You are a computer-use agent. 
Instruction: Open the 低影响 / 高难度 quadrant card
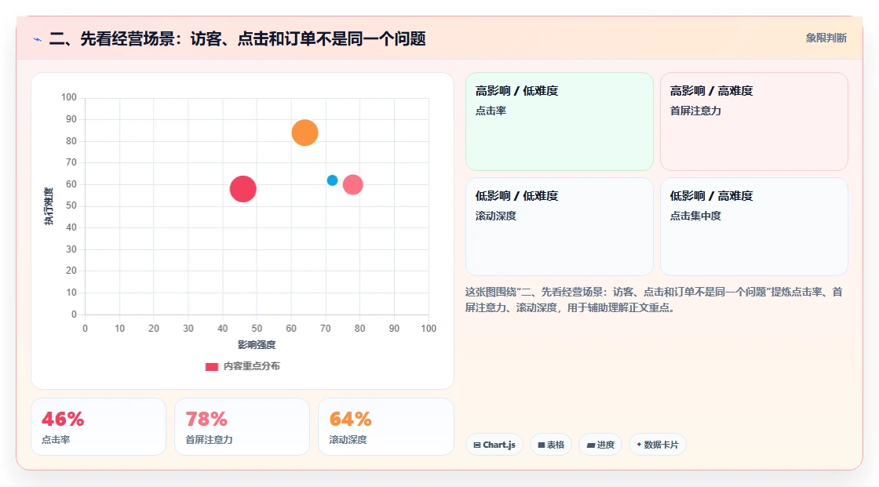click(754, 227)
